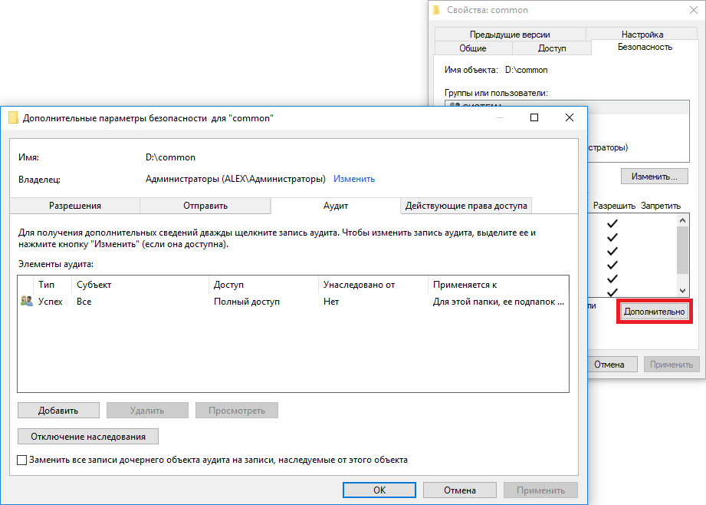Click the folder icon in the advanced security title bar
The height and width of the screenshot is (505, 706).
pos(13,117)
